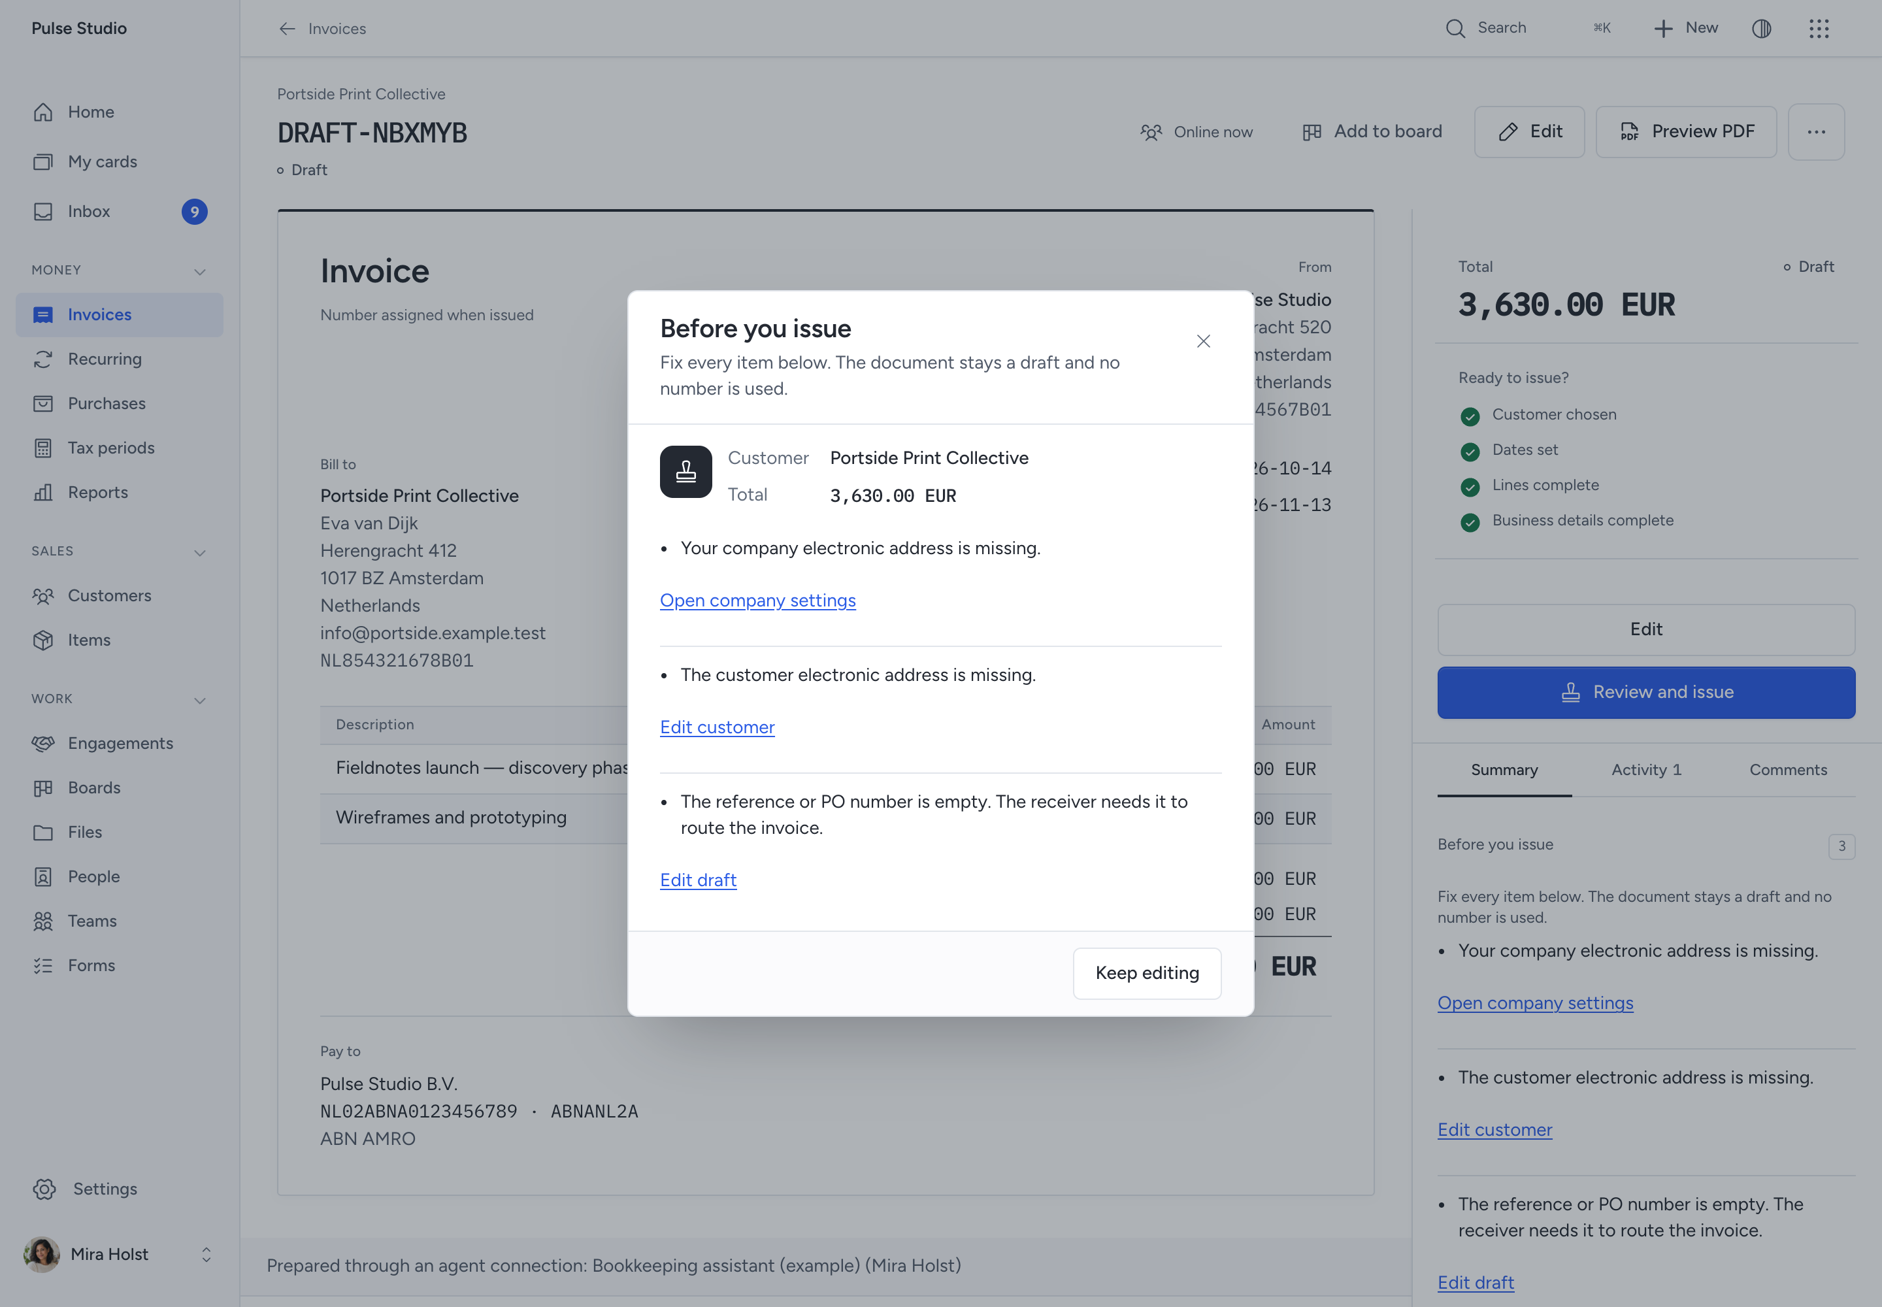This screenshot has width=1882, height=1307.
Task: Go to Recurring invoices
Action: tap(119, 359)
